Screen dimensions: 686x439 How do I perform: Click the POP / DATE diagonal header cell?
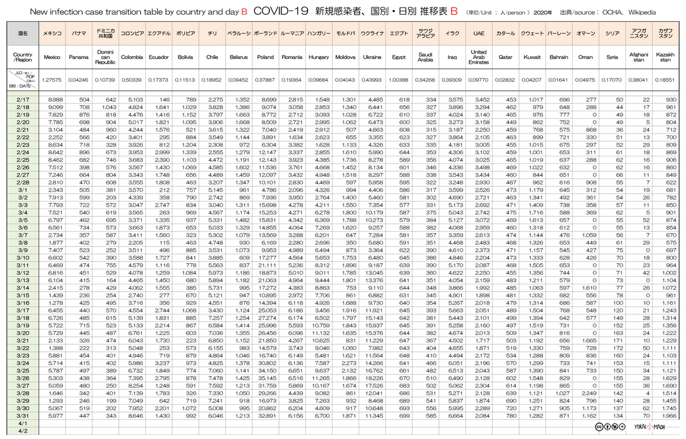coord(23,79)
